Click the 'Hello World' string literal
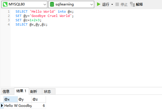This screenshot has width=162, height=110. [43, 11]
